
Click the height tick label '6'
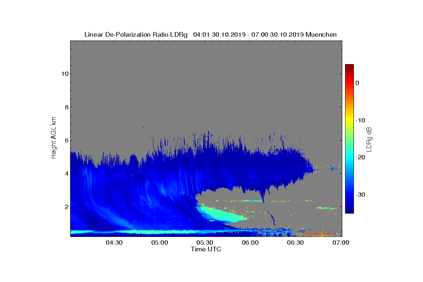(66, 140)
